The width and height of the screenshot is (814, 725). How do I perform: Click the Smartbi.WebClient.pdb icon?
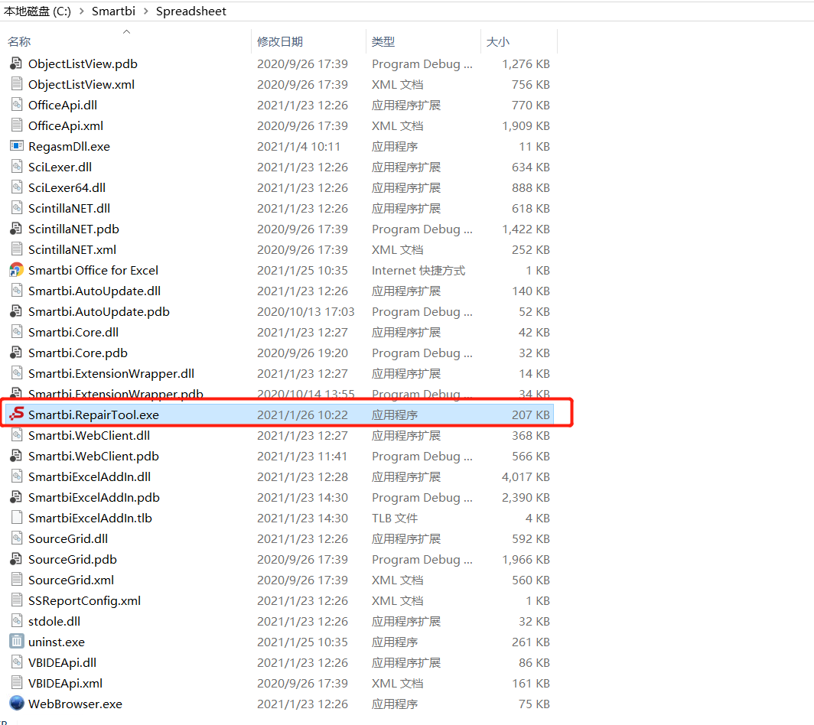point(17,456)
